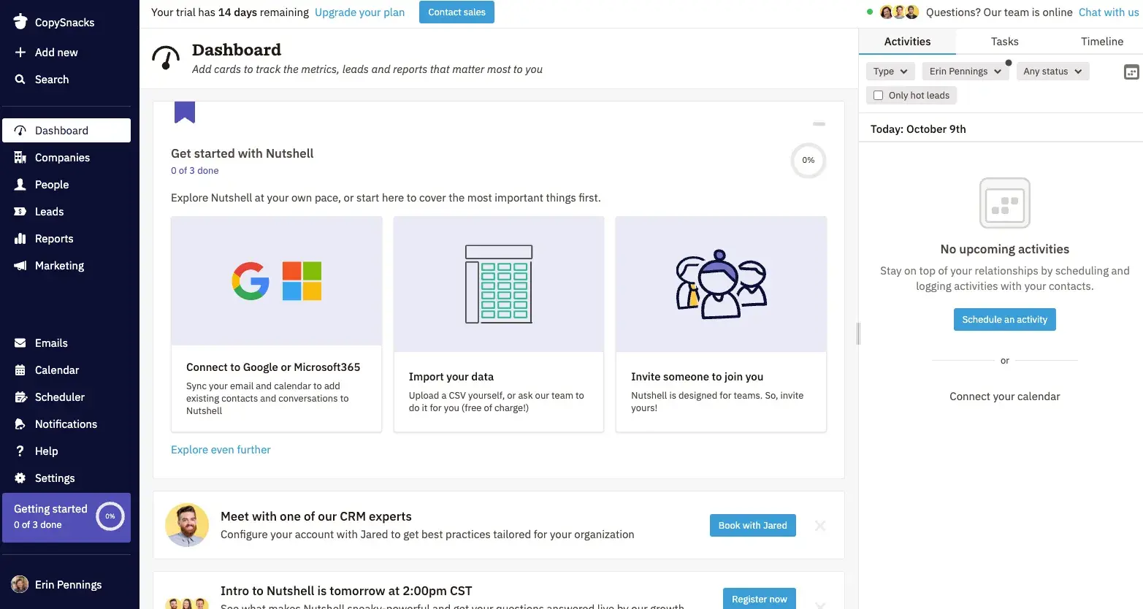Viewport: 1143px width, 609px height.
Task: Expand the Type filter dropdown
Action: pyautogui.click(x=890, y=72)
